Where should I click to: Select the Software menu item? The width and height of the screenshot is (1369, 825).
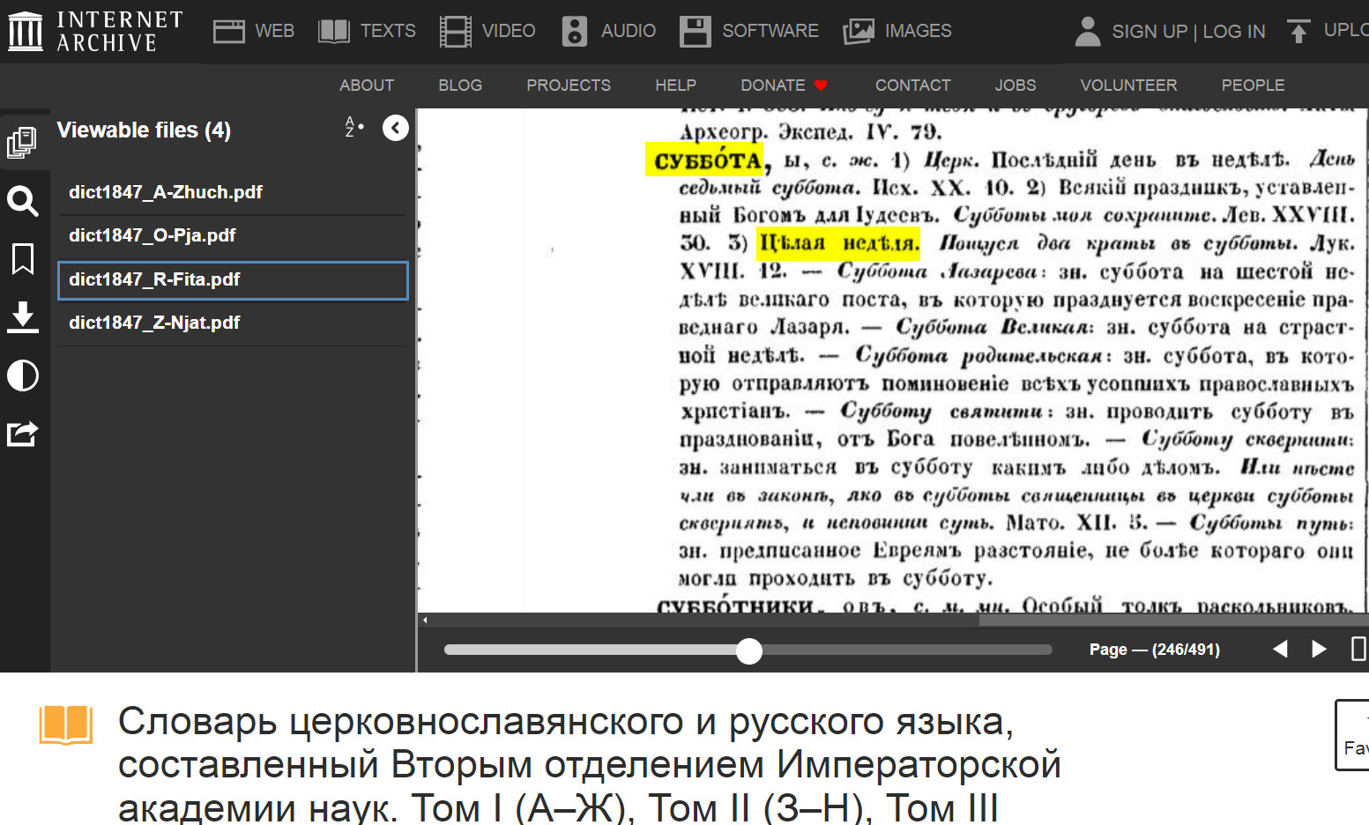[x=770, y=31]
